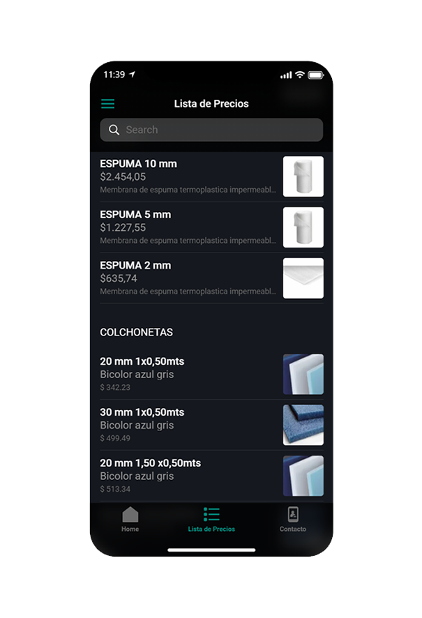Tap the Home house icon
This screenshot has width=422, height=618.
(130, 514)
